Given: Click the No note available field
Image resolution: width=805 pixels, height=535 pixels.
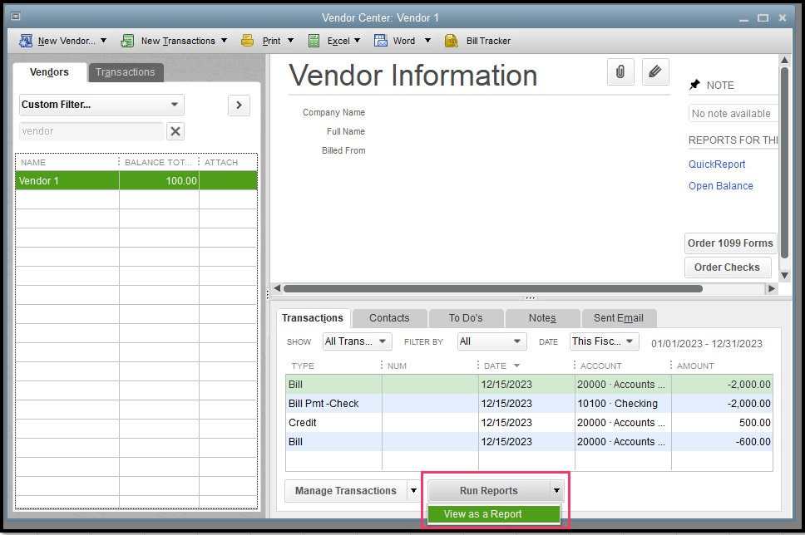Looking at the screenshot, I should (x=733, y=113).
